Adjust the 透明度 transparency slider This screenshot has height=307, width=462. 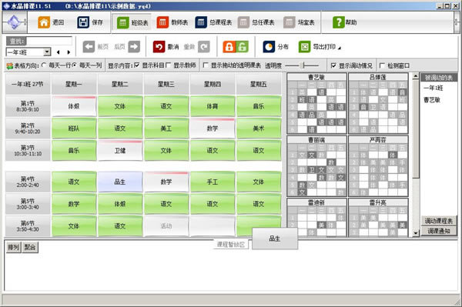click(303, 65)
